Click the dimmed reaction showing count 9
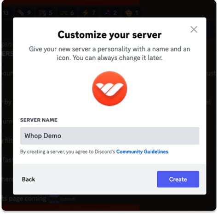 click(x=24, y=13)
